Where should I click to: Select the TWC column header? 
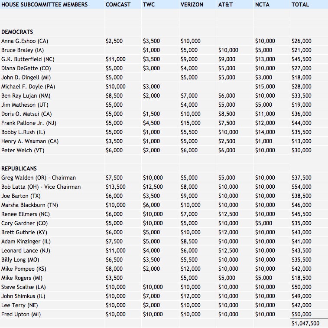tap(149, 4)
